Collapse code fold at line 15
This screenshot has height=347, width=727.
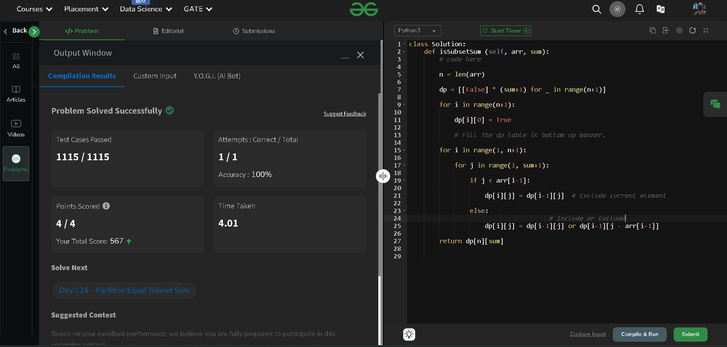pyautogui.click(x=404, y=150)
